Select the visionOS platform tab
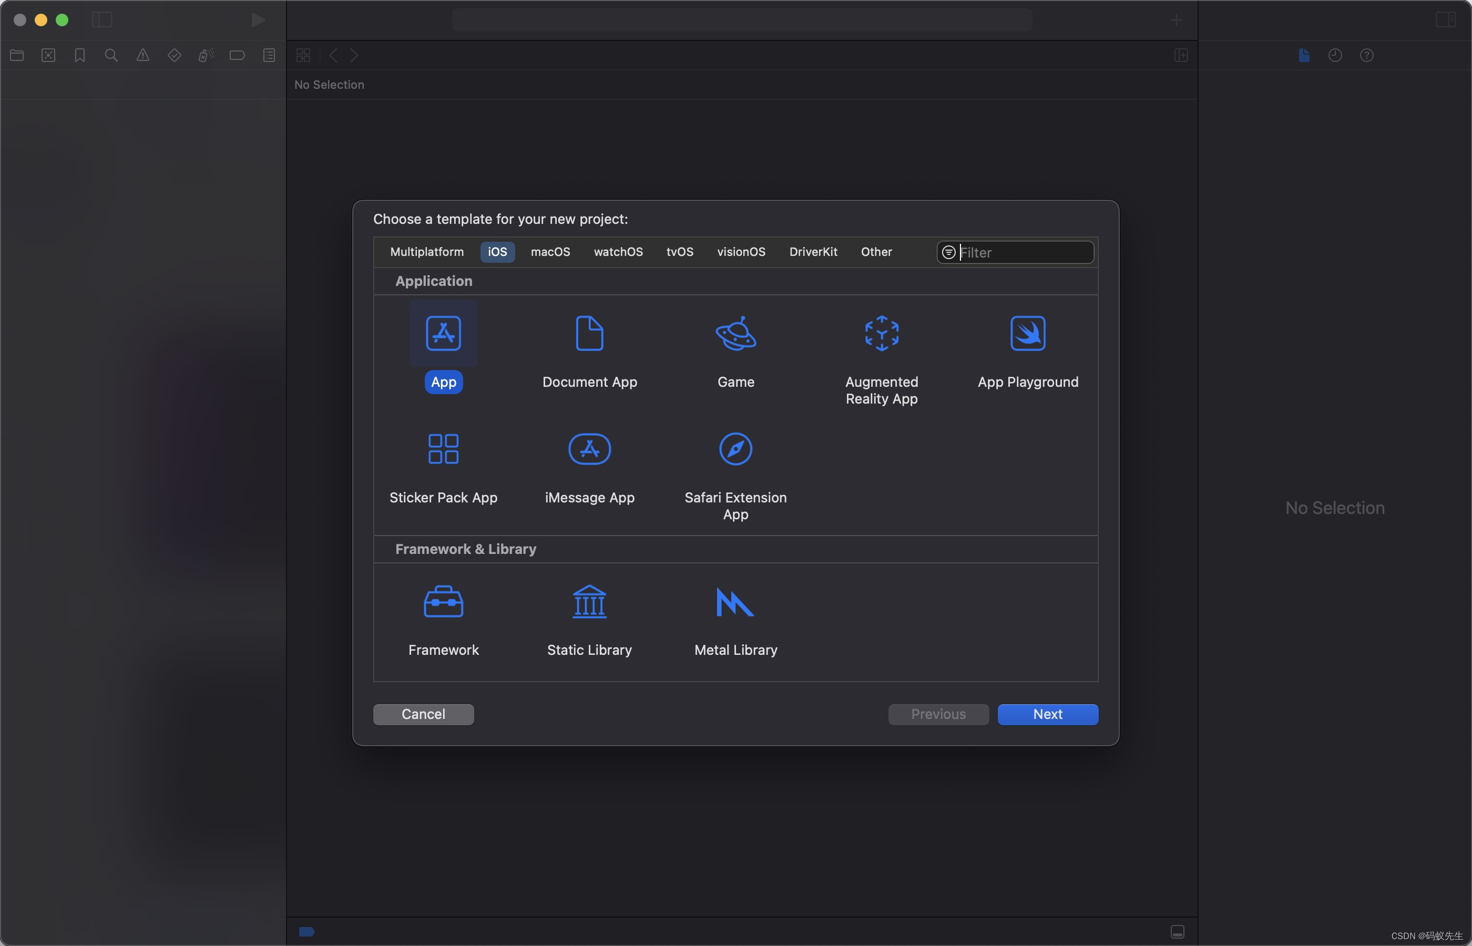This screenshot has height=946, width=1472. [x=741, y=251]
